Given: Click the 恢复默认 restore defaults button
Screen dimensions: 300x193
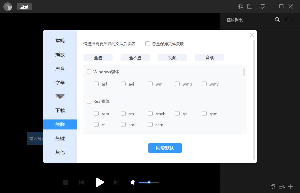Looking at the screenshot, I should coord(165,148).
